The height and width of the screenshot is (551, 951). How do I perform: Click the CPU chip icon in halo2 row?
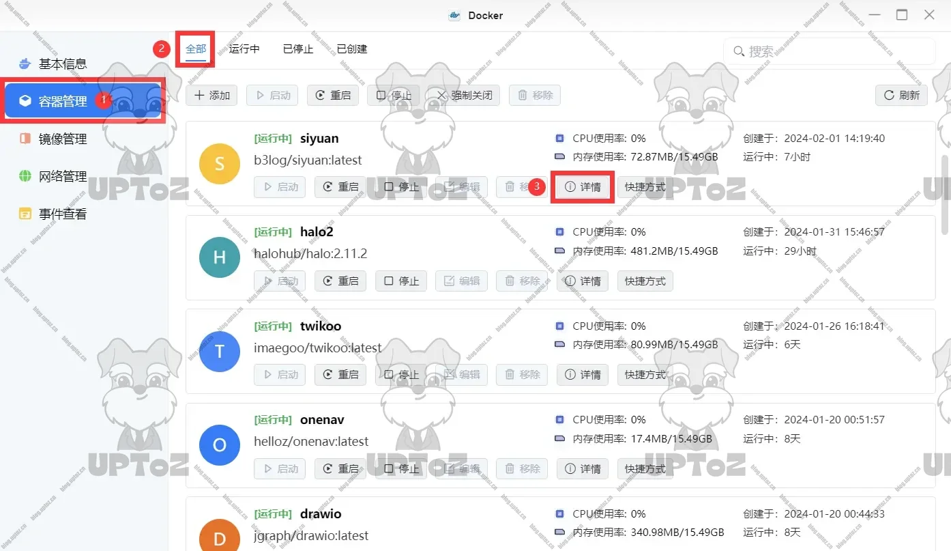click(x=560, y=232)
